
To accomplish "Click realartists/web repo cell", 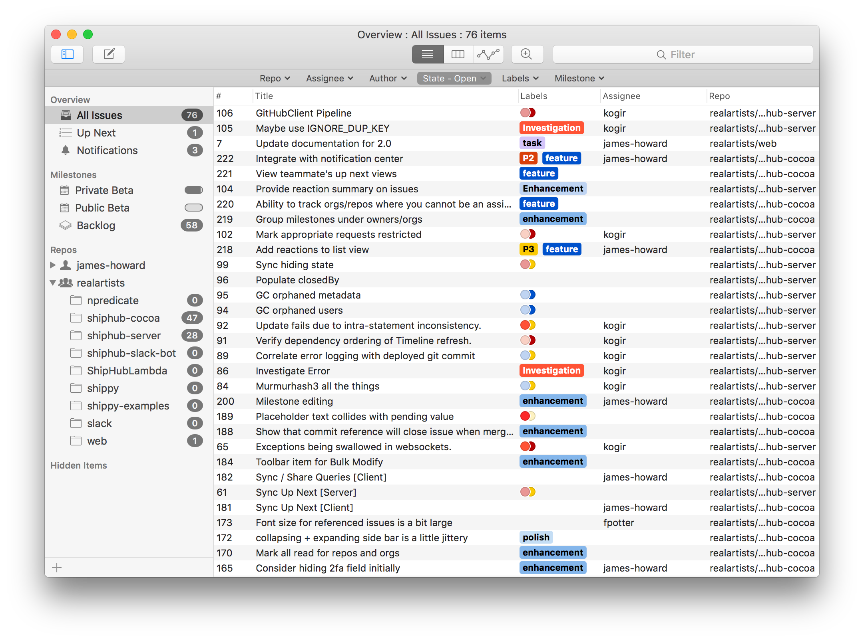I will click(743, 143).
